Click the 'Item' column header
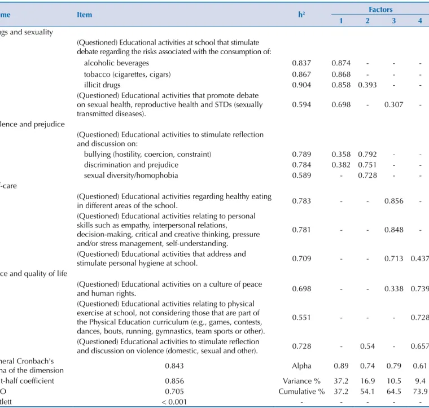Screen dimensions: 429x408 [84, 15]
